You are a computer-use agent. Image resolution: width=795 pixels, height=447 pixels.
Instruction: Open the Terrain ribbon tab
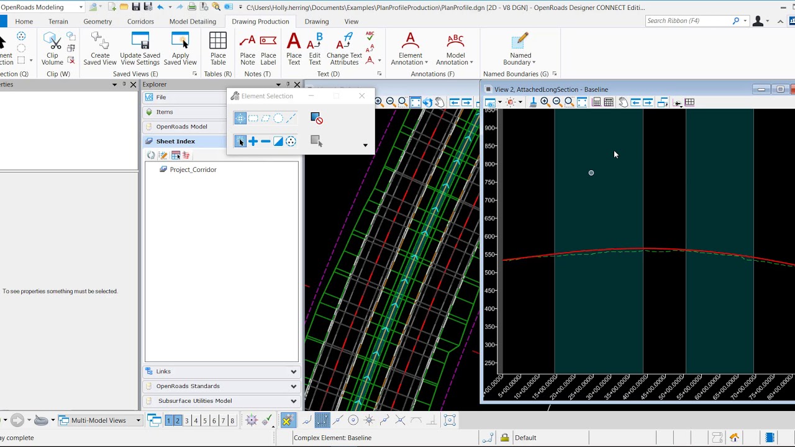pyautogui.click(x=58, y=21)
